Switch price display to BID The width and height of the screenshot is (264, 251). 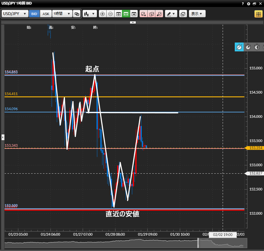[34, 14]
